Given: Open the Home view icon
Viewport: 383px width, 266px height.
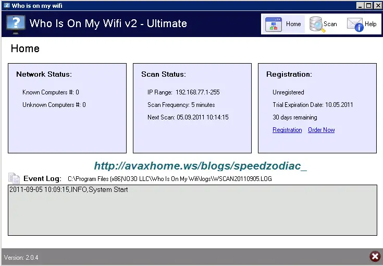Looking at the screenshot, I should (274, 24).
